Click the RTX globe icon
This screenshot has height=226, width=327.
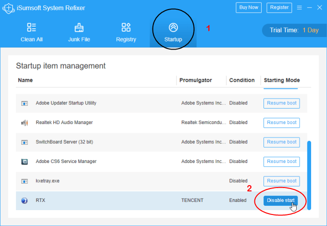point(25,201)
